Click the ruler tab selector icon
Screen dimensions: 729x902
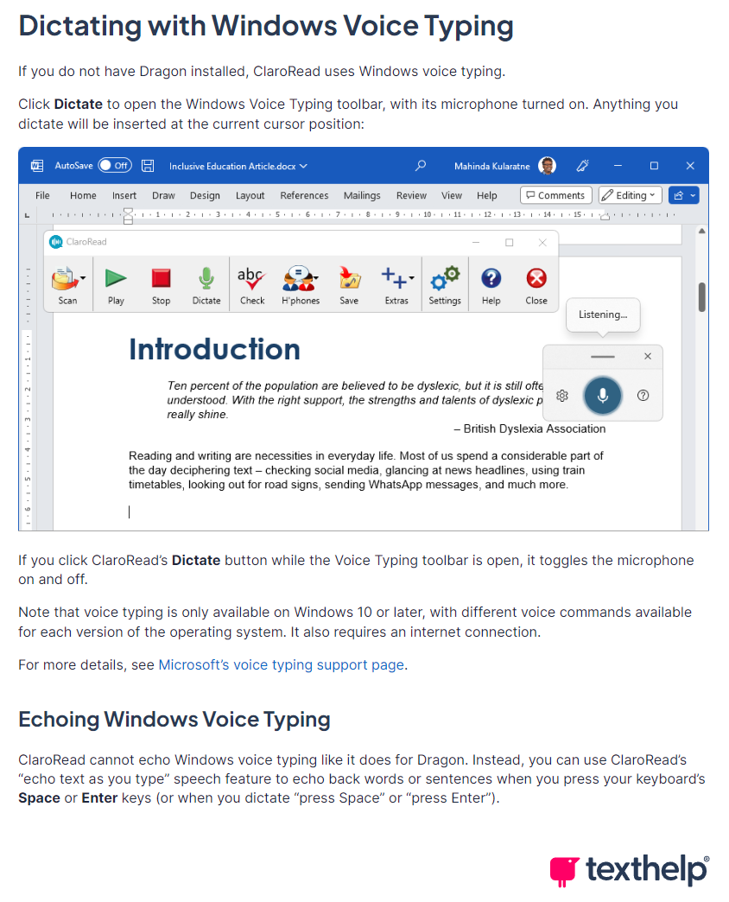[x=27, y=216]
